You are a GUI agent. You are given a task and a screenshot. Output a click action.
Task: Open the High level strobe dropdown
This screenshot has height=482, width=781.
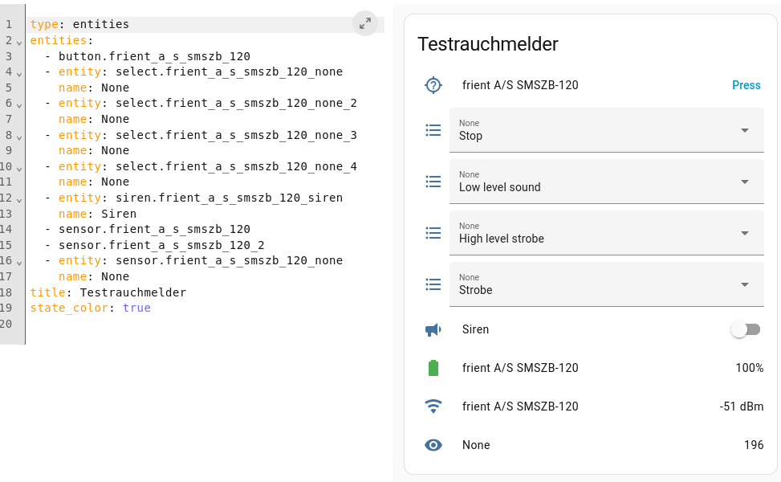click(606, 233)
